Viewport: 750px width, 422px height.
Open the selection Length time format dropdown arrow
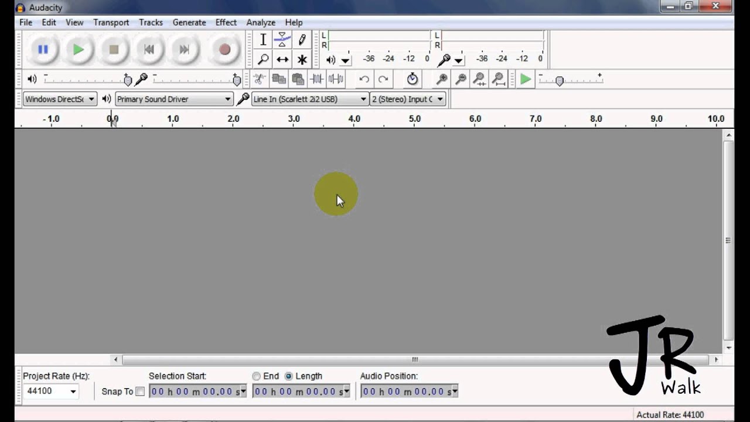[x=347, y=392]
